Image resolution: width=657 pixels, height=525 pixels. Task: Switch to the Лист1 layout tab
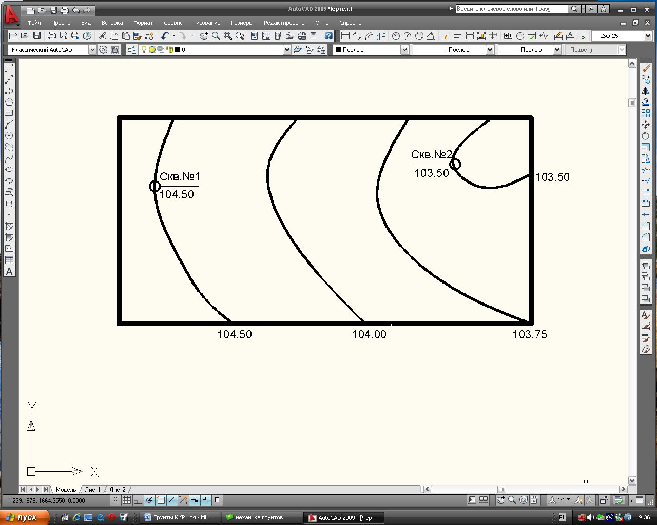coord(92,490)
